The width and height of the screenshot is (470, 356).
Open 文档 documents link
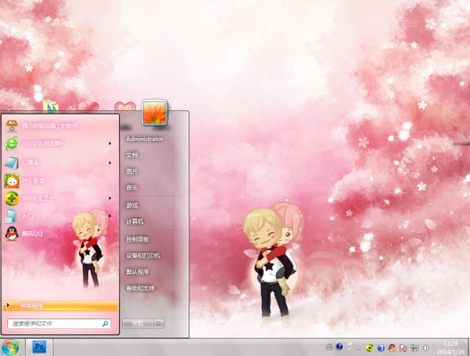(132, 155)
